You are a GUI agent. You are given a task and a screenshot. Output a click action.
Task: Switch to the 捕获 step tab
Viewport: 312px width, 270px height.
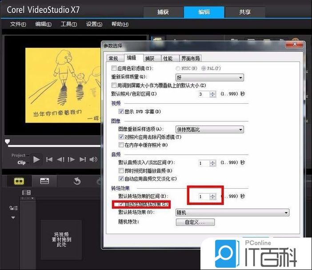coord(163,12)
